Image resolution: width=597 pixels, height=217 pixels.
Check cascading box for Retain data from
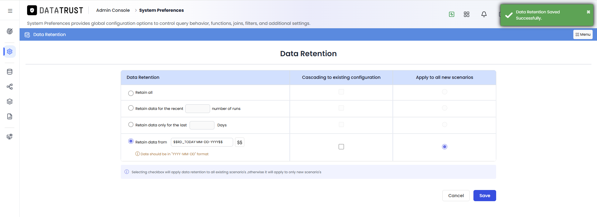pyautogui.click(x=341, y=147)
